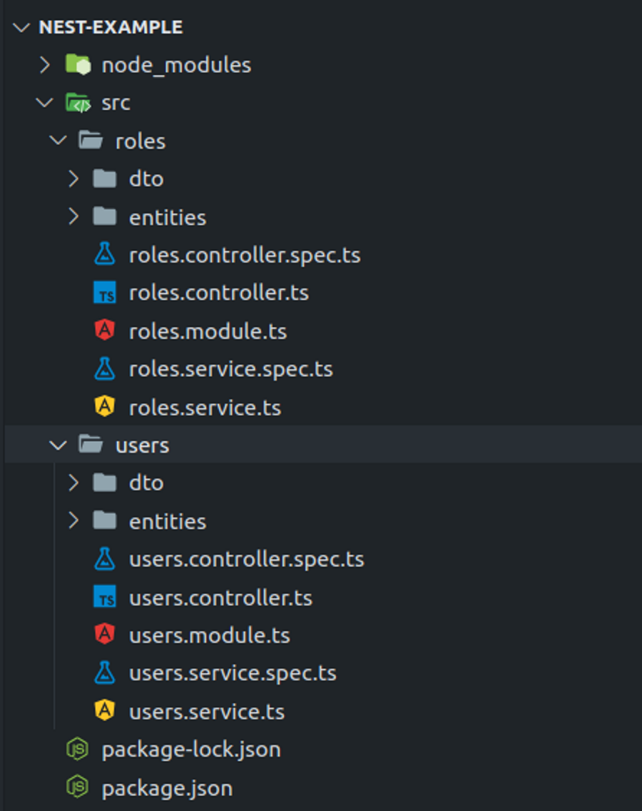Select the users.controller.spec.ts file
642x811 pixels.
[246, 560]
